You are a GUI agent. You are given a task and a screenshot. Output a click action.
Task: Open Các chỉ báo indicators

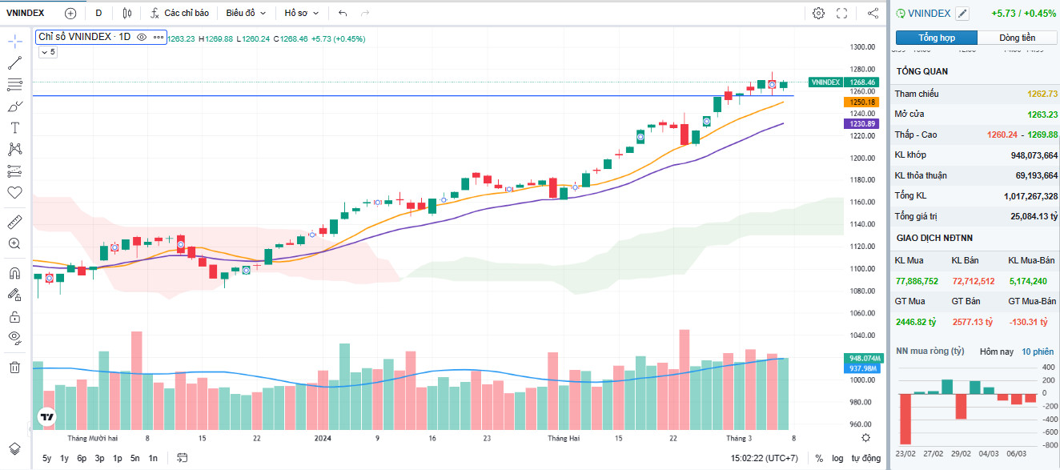179,13
